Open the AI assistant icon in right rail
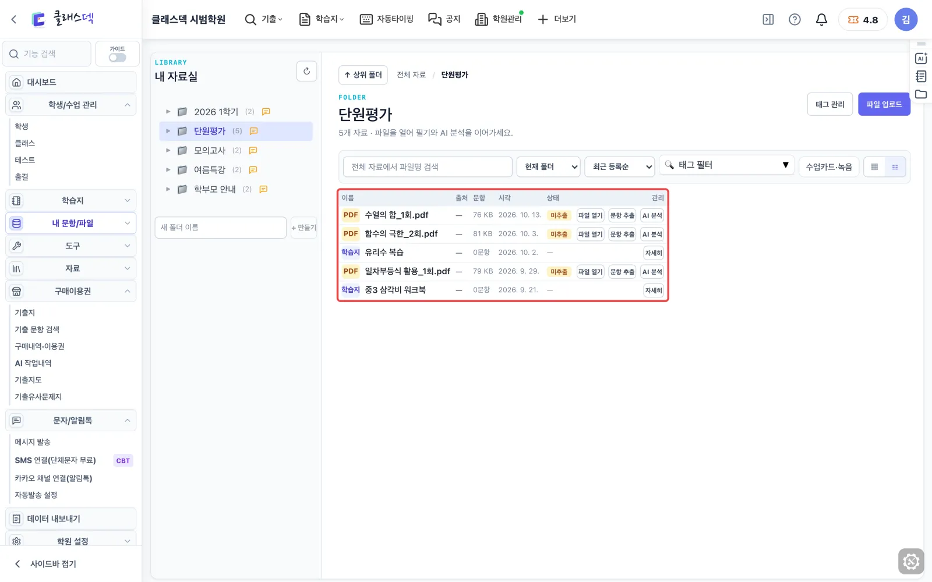The image size is (932, 582). point(921,58)
